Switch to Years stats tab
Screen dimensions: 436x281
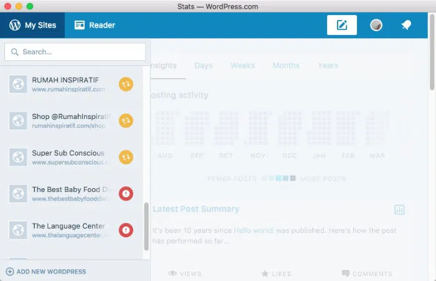(328, 65)
